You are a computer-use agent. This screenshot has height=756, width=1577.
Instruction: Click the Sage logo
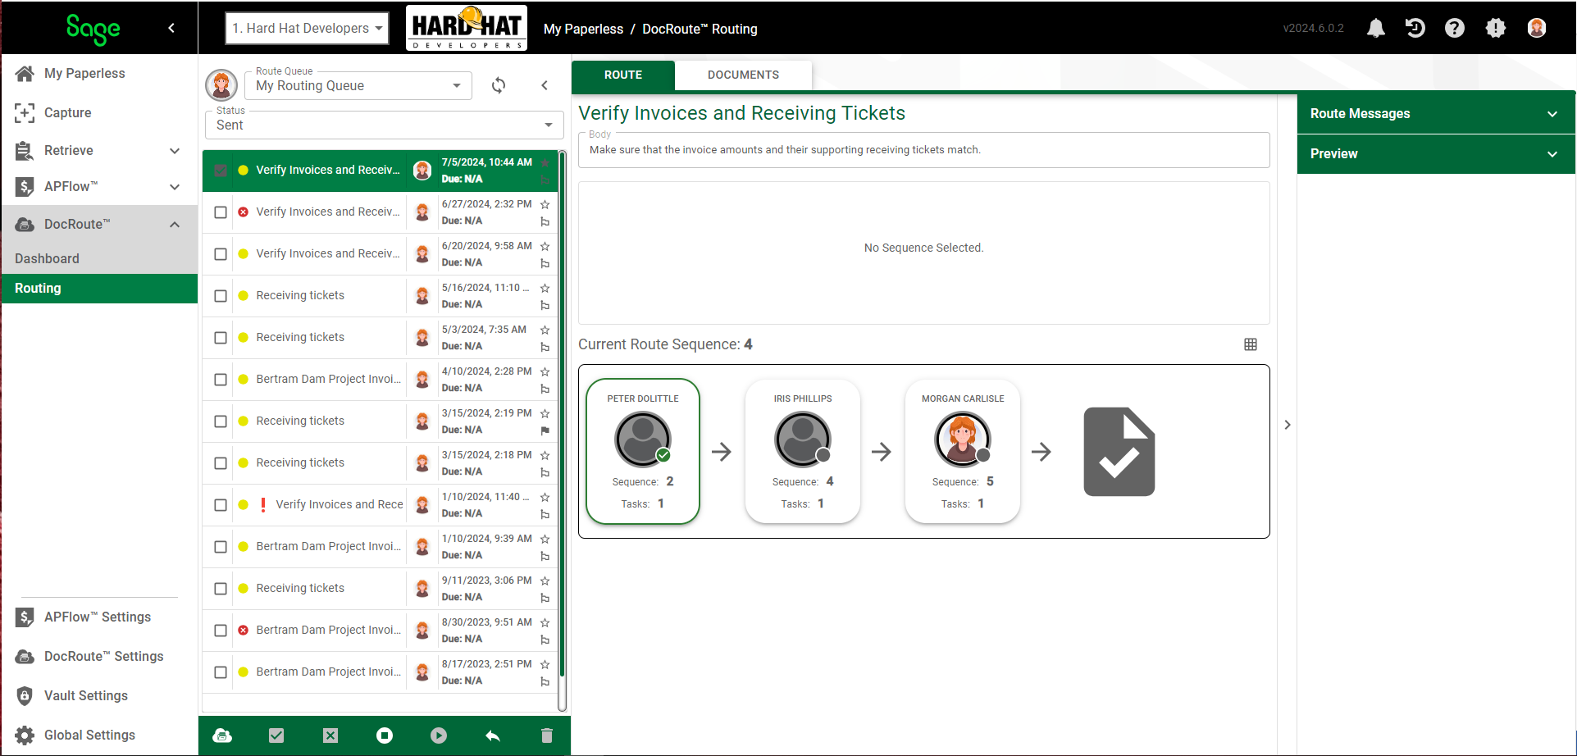click(x=93, y=29)
